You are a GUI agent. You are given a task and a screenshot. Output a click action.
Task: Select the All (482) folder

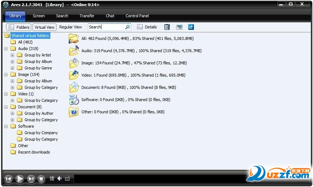click(x=25, y=42)
